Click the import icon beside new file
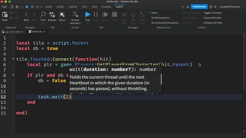Viewport: 246px width, 138px height. point(17,7)
